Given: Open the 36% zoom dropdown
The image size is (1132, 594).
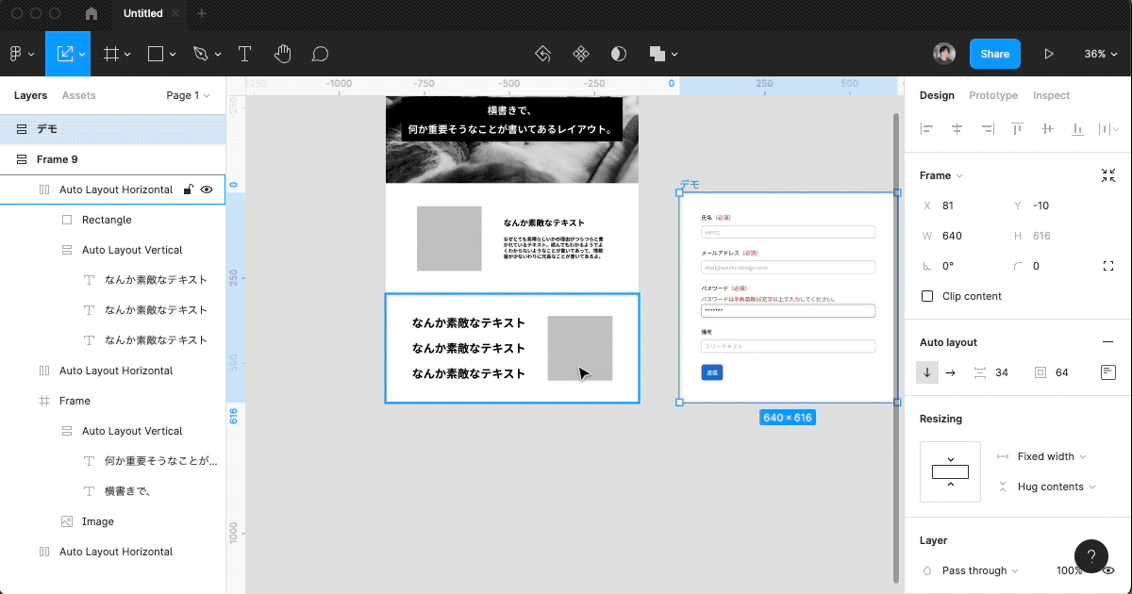Looking at the screenshot, I should (x=1100, y=54).
